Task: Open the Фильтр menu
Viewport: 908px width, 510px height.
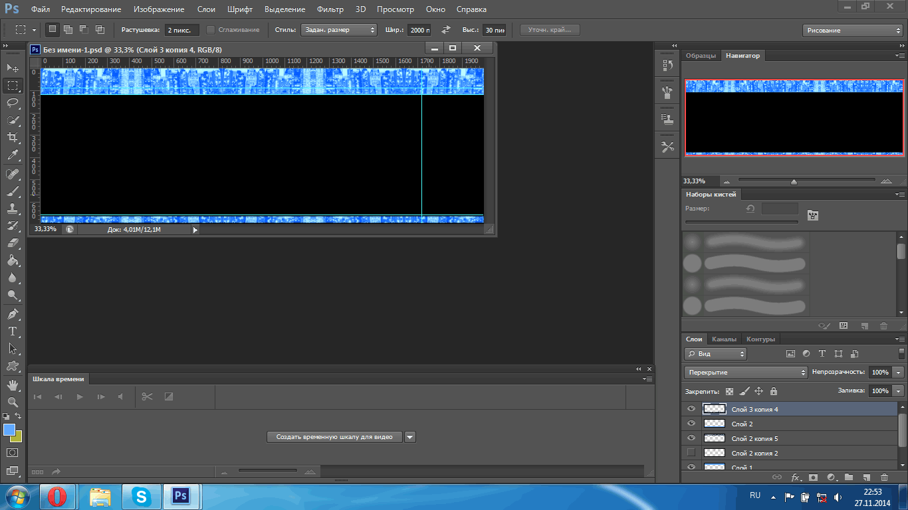Action: (x=330, y=9)
